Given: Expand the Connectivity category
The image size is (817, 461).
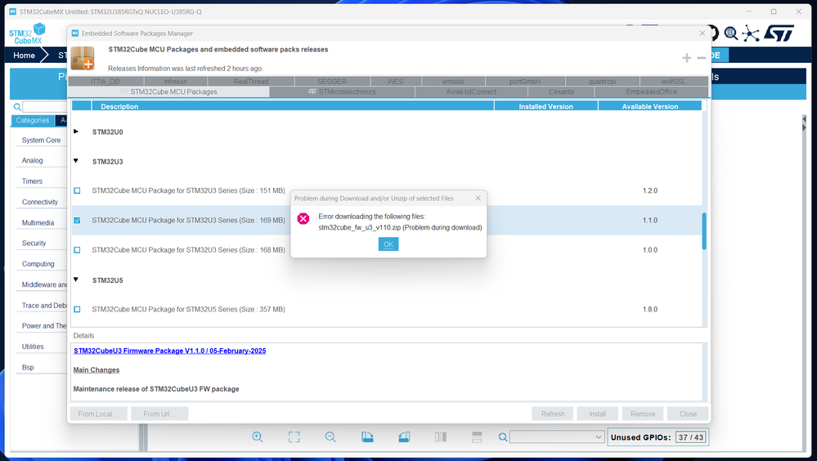Looking at the screenshot, I should tap(39, 202).
